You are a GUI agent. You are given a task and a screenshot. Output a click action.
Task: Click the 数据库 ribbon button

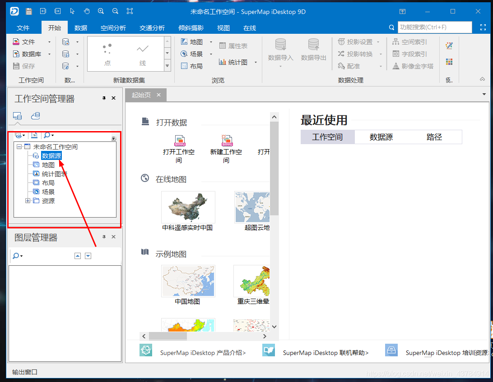27,54
